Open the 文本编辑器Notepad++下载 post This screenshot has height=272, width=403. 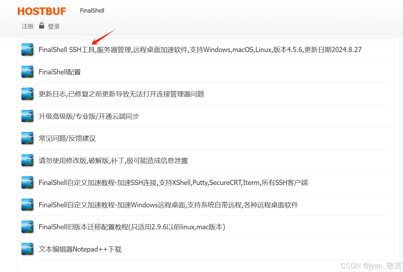point(80,249)
